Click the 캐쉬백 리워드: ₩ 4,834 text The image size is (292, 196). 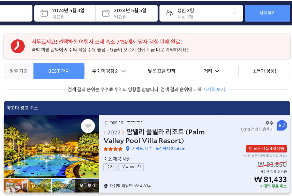tap(130, 186)
